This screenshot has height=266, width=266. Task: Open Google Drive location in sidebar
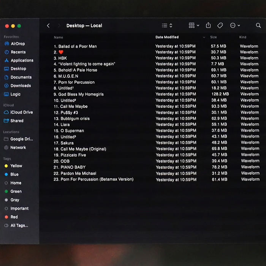(x=19, y=139)
